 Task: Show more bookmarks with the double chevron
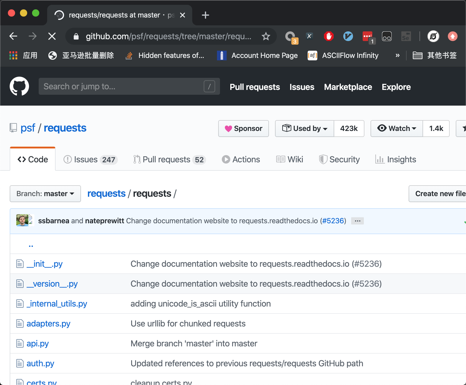point(398,56)
